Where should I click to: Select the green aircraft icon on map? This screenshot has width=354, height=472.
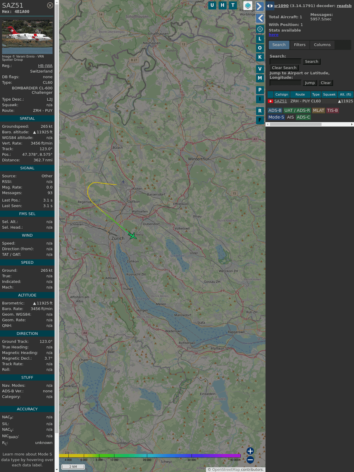(132, 236)
